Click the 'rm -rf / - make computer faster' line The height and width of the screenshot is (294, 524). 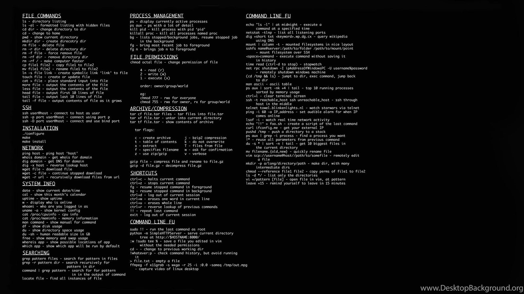click(53, 61)
